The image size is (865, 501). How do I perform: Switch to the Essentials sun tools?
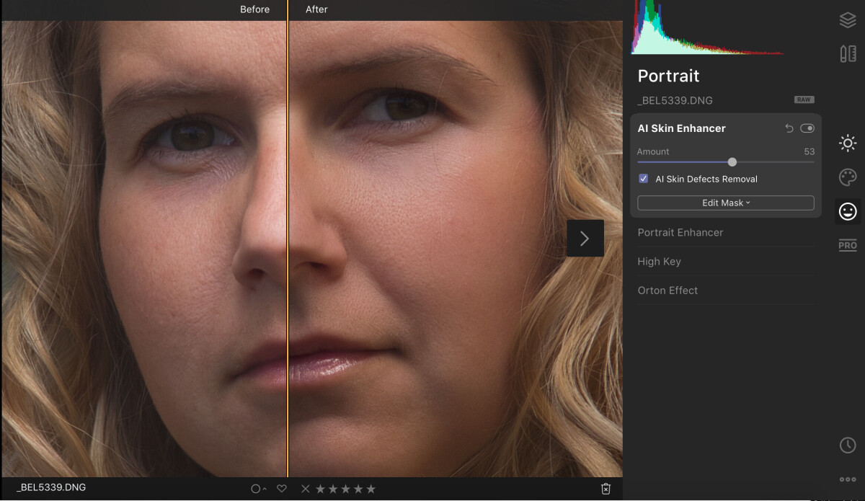point(848,143)
